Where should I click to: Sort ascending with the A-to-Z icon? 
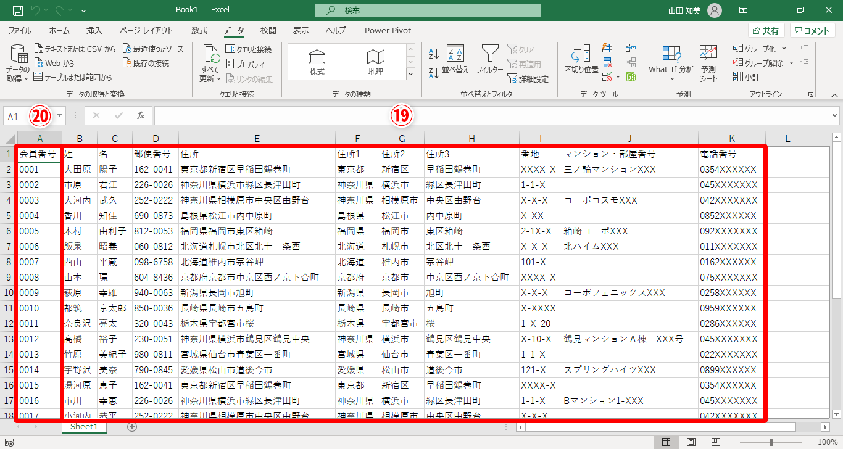(x=433, y=54)
